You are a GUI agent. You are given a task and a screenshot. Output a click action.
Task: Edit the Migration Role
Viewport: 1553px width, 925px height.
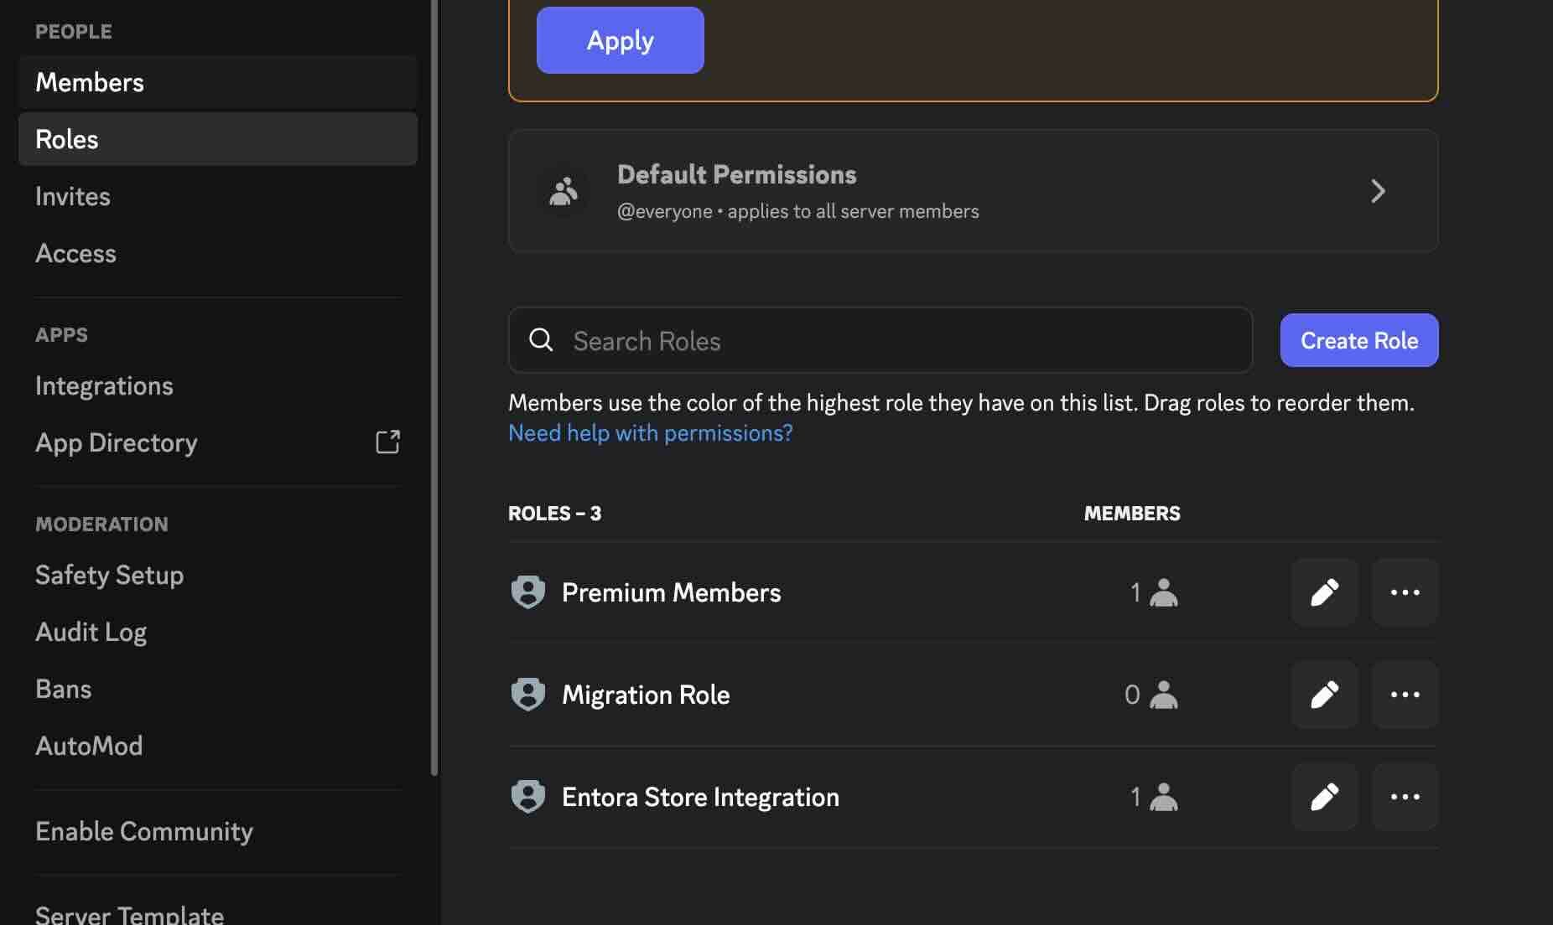point(1324,694)
